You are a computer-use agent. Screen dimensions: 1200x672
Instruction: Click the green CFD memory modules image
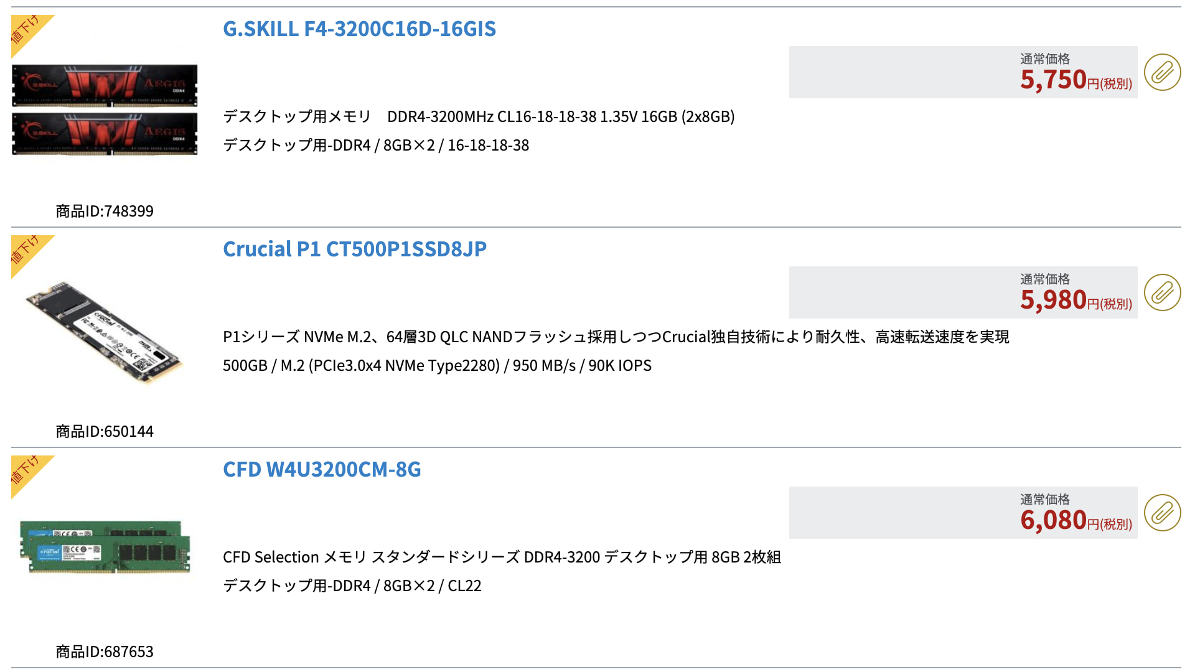click(105, 547)
